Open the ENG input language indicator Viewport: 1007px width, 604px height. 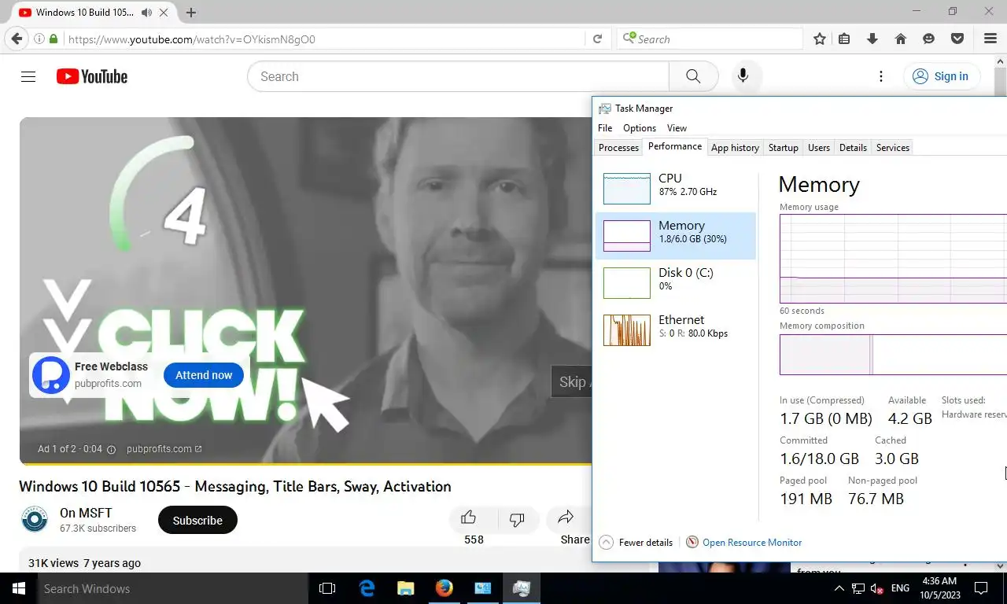click(x=900, y=588)
